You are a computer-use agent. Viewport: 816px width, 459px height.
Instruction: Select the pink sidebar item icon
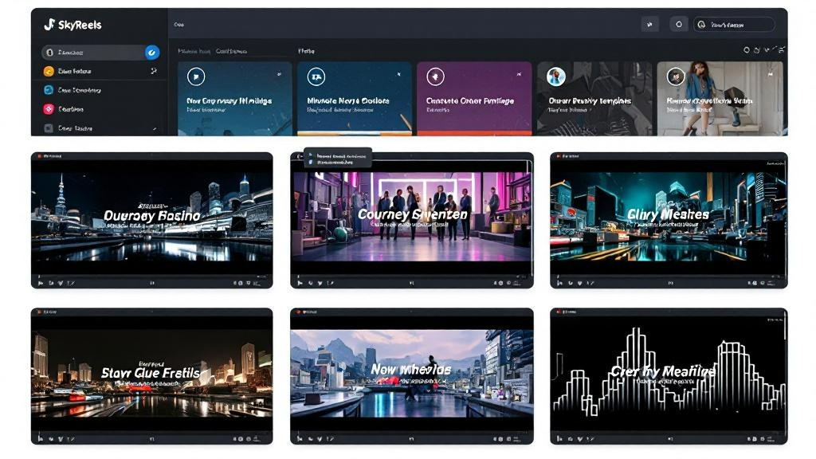(49, 109)
